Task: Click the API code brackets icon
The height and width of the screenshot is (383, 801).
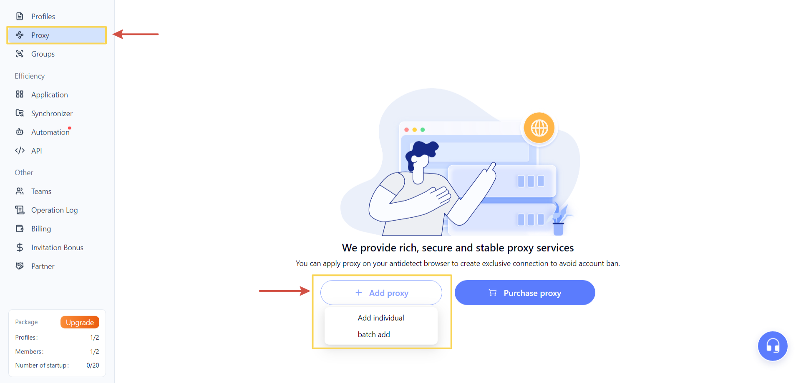Action: (x=20, y=151)
